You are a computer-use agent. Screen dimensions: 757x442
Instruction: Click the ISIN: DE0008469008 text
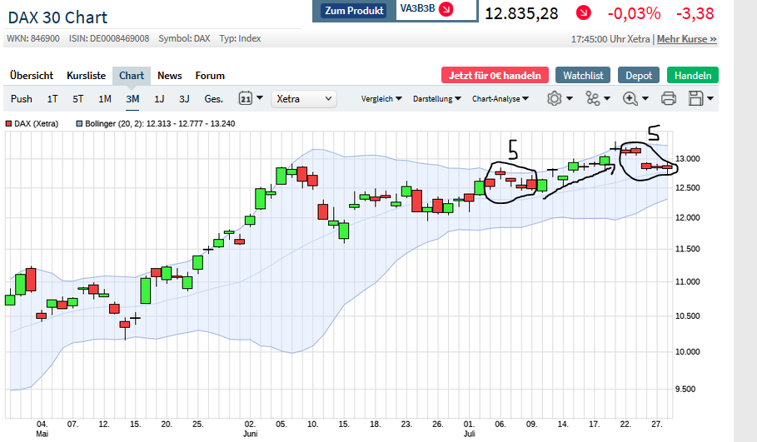pos(109,38)
